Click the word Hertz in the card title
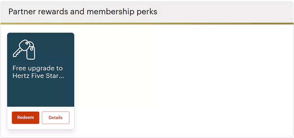This screenshot has height=138, width=294. [x=21, y=76]
